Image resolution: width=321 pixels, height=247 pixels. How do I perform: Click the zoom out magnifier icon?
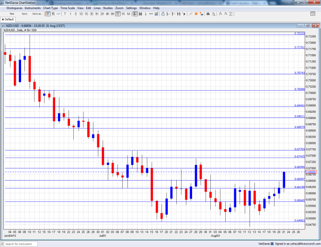[x=226, y=14]
